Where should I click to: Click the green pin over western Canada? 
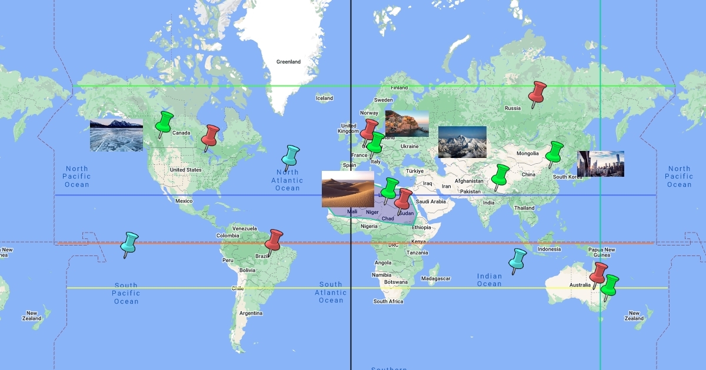(x=164, y=122)
